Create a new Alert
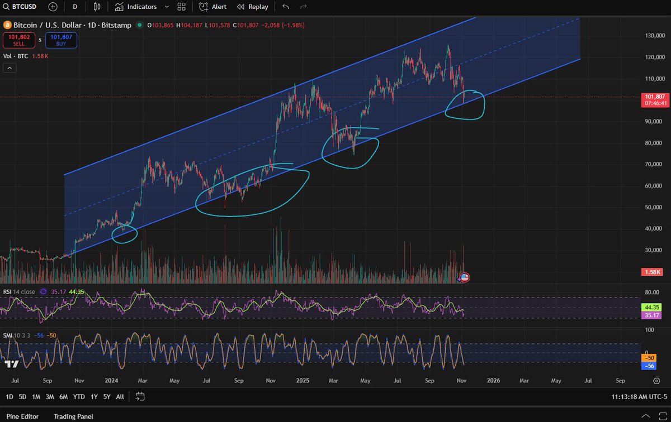Viewport: 671px width, 422px height. [x=212, y=7]
